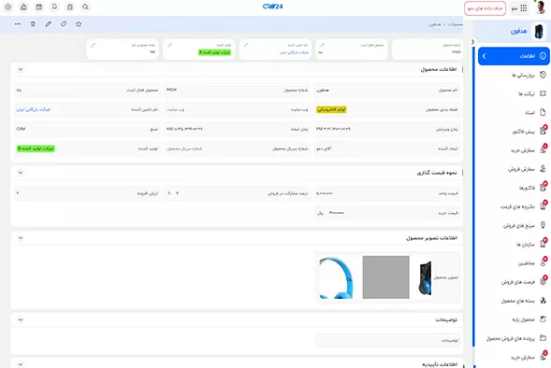Click the plus (add new) icon in top bar

(8, 7)
